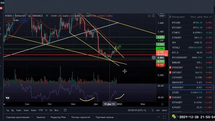
Task: Click the flag icon beside GRTUSDT
Action: [x=170, y=72]
